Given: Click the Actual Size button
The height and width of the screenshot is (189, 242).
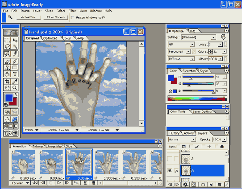Looking at the screenshot, I should click(29, 17).
